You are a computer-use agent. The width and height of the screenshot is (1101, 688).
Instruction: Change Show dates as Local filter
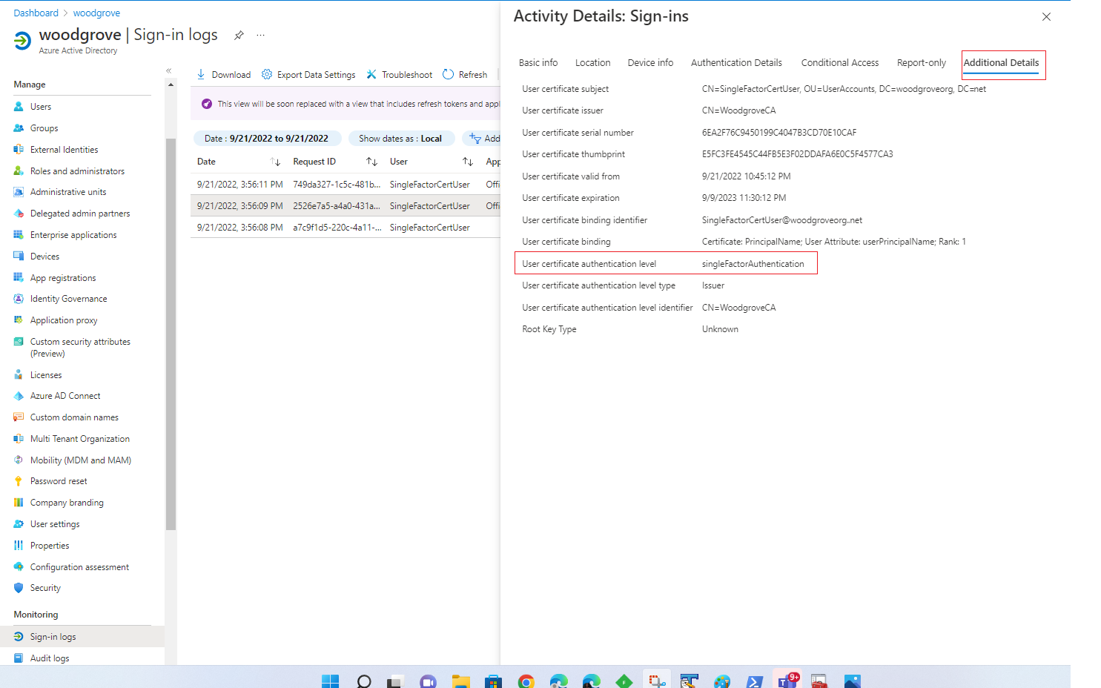400,139
